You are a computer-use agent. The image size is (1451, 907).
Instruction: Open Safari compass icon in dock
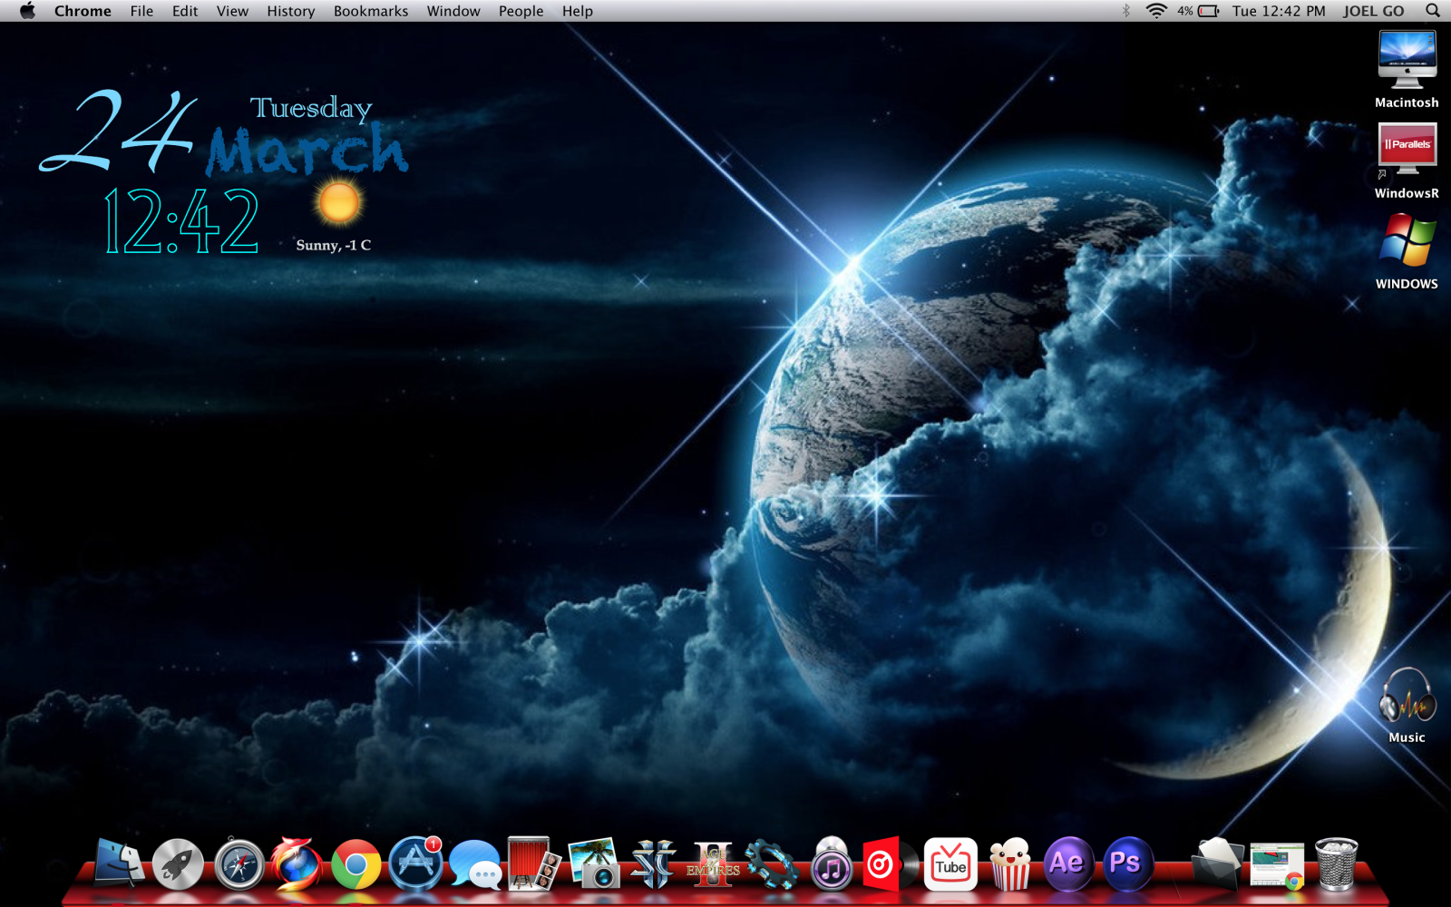tap(239, 863)
